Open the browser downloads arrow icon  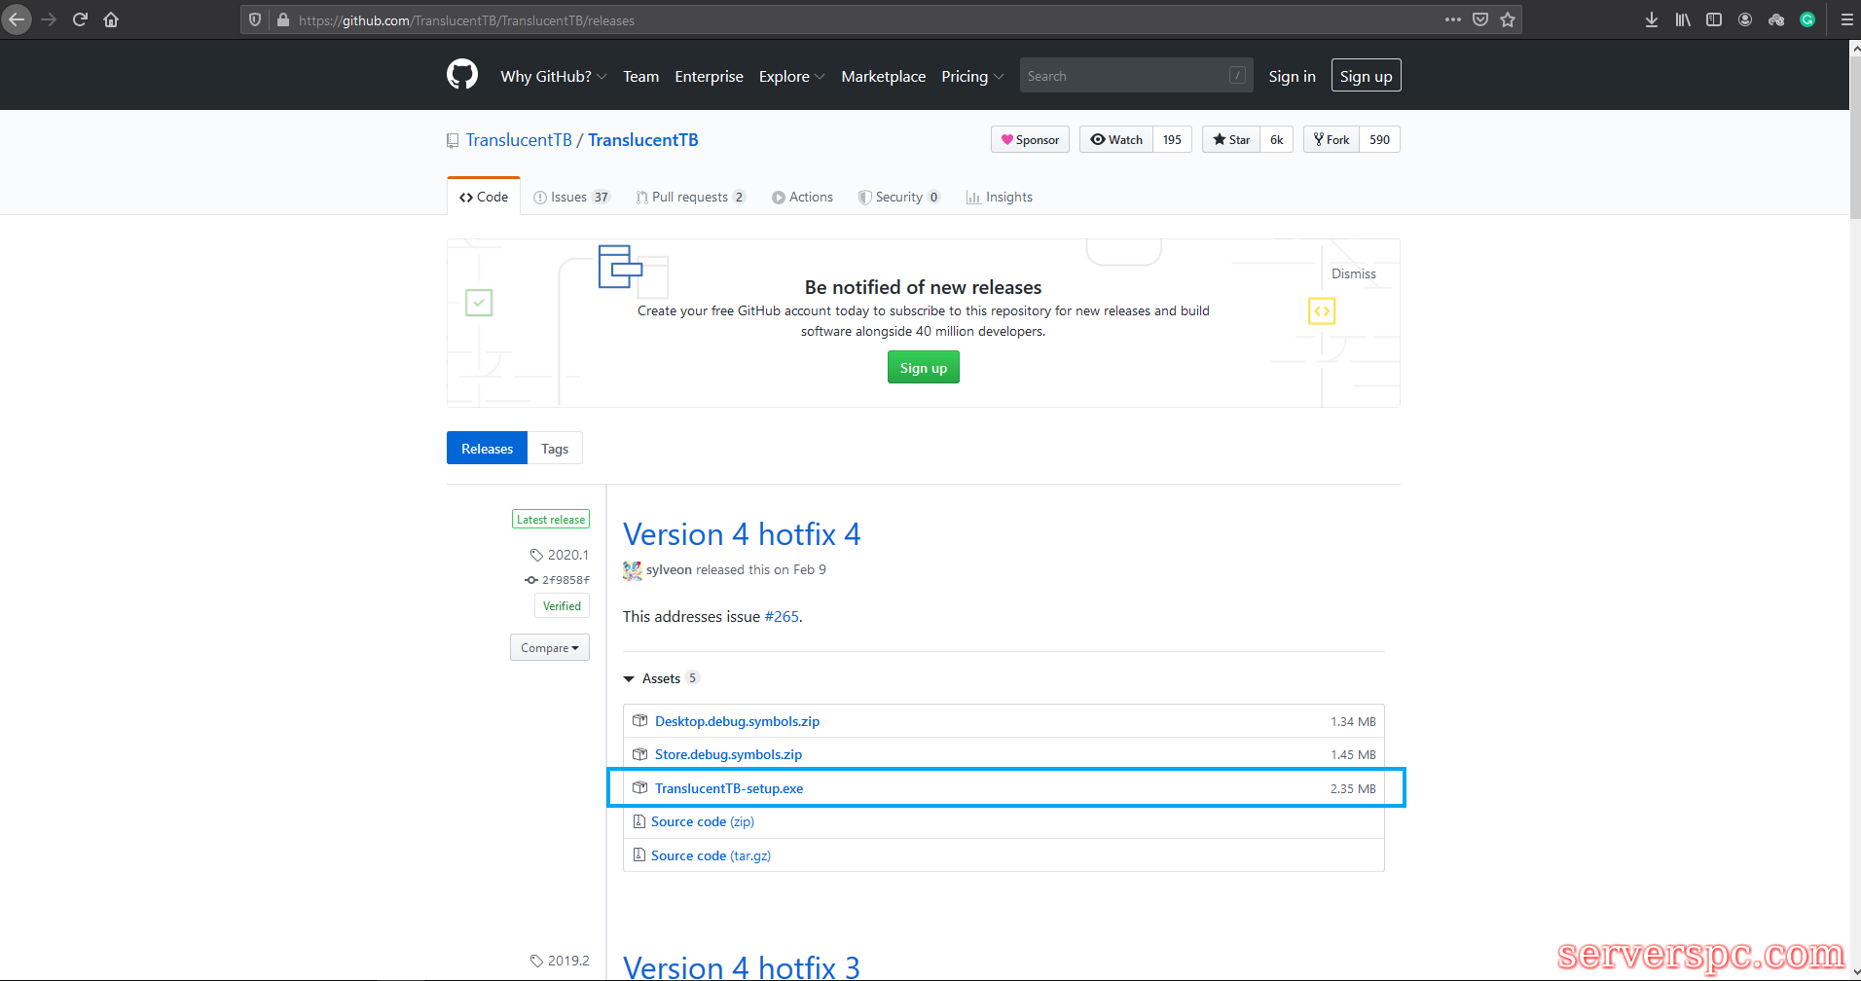pyautogui.click(x=1652, y=19)
